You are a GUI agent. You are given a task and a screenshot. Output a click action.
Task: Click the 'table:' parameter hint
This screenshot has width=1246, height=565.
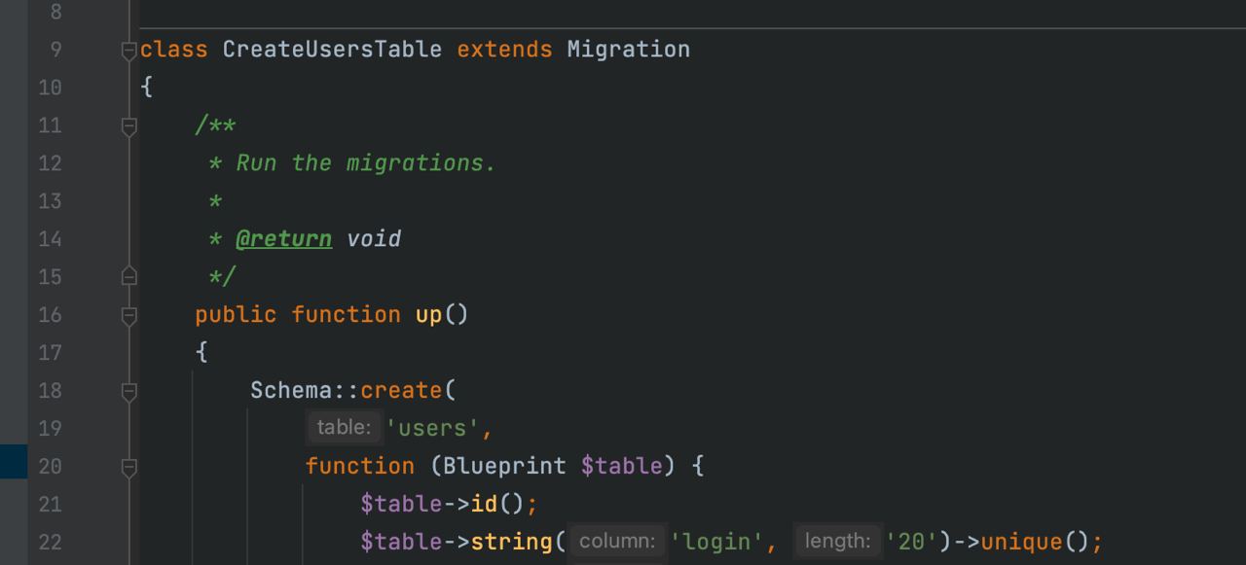(344, 427)
